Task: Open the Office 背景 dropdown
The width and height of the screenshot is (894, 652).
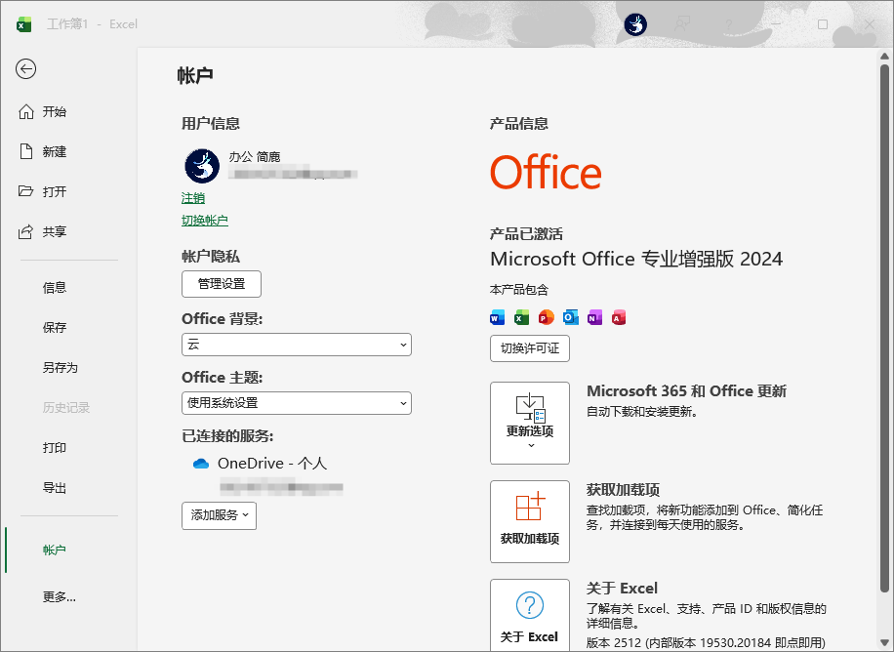Action: (296, 345)
